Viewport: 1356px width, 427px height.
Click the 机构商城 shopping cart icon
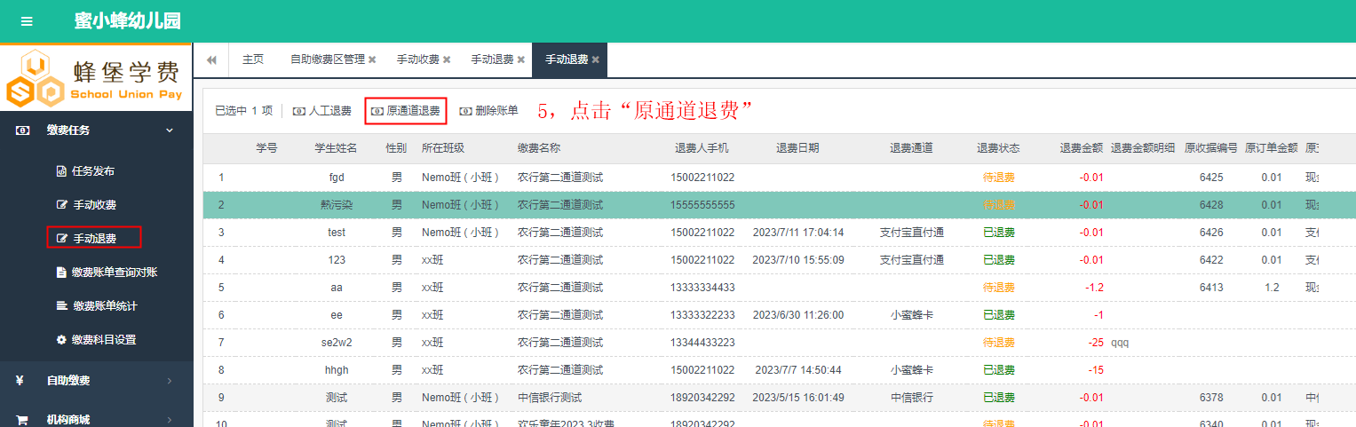coord(22,420)
